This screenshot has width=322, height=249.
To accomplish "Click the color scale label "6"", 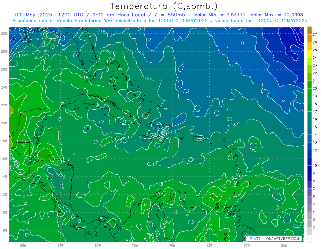I will tap(314, 197).
